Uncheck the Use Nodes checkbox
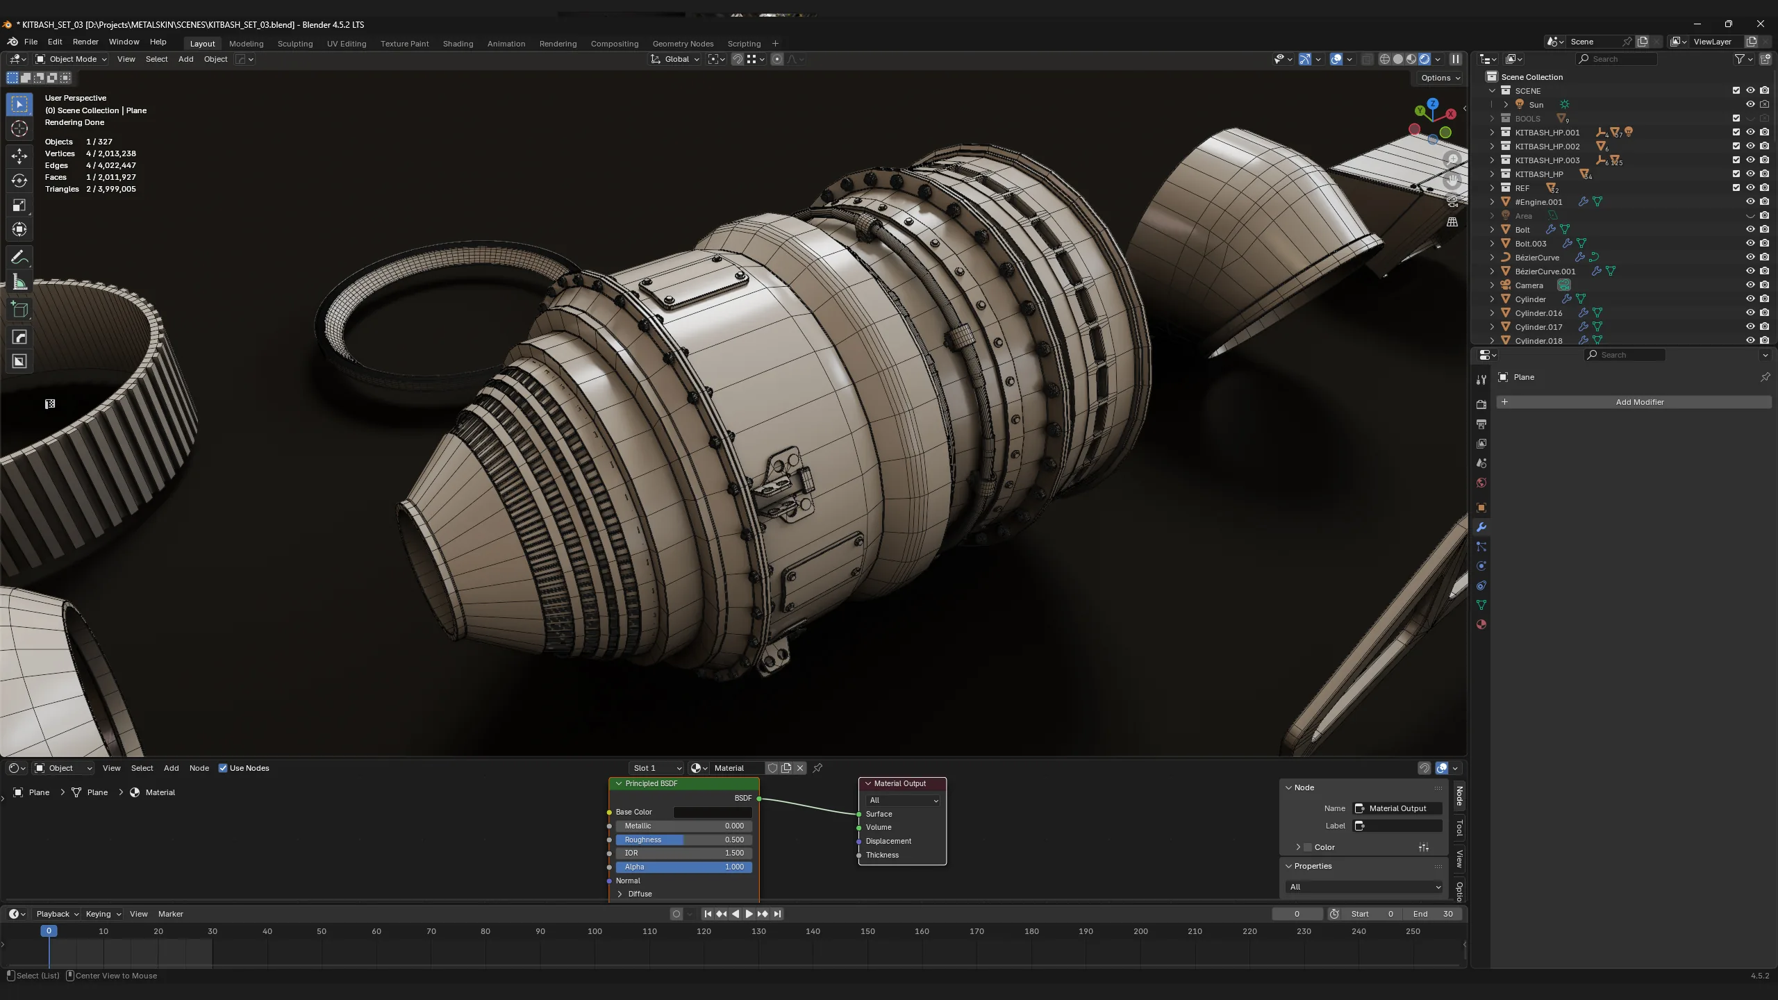The image size is (1778, 1000). (223, 768)
